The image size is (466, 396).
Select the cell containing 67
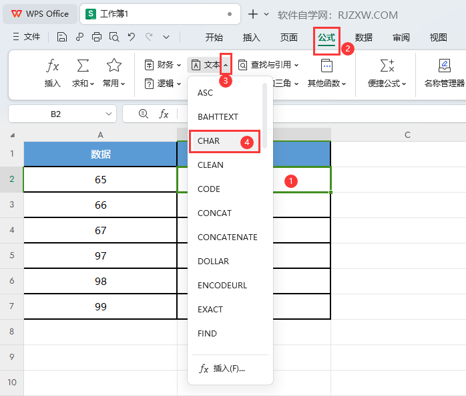point(100,231)
